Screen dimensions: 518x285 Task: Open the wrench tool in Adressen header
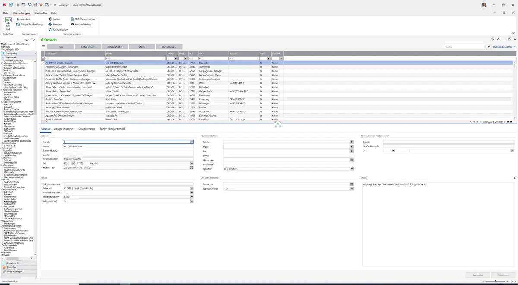(x=498, y=39)
